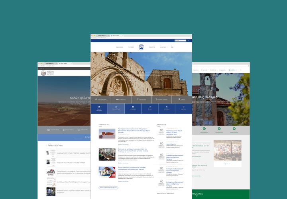Click the third green circle icon in right window

(x=234, y=129)
